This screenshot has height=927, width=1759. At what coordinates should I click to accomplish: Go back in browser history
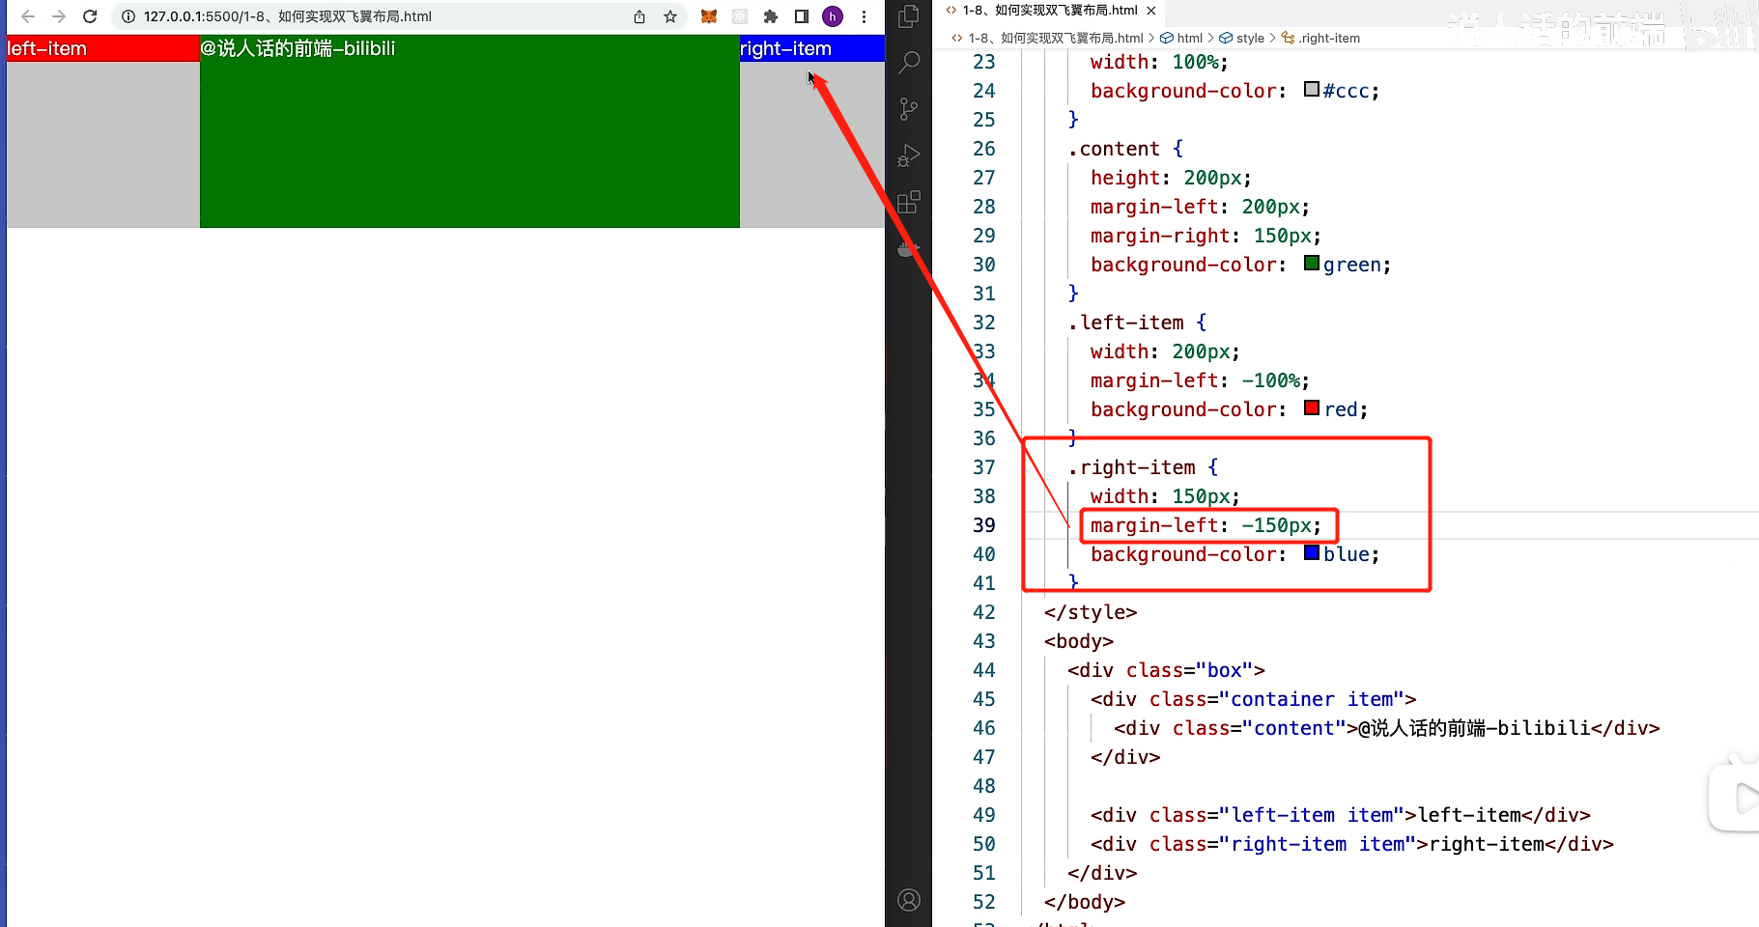coord(28,16)
